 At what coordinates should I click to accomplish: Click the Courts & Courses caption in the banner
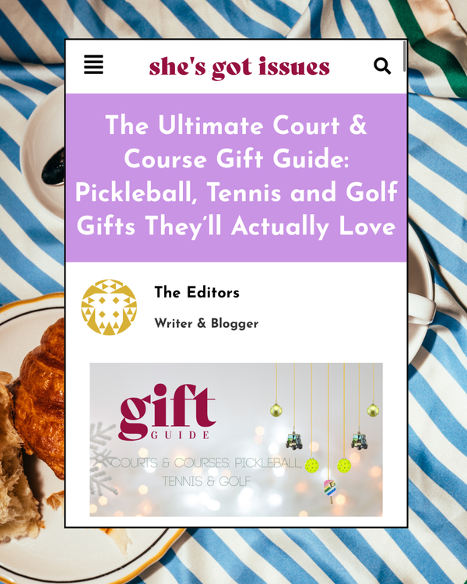(x=206, y=472)
